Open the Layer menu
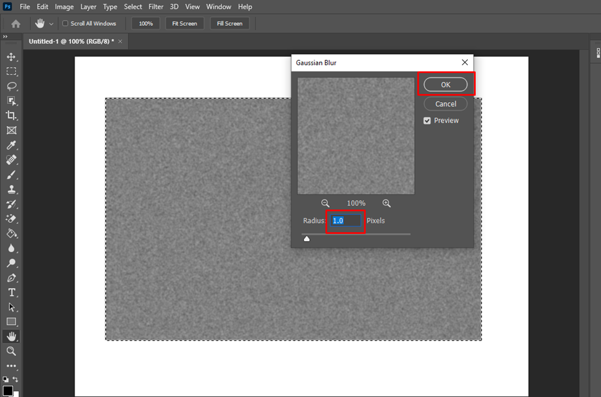601x397 pixels. point(88,7)
